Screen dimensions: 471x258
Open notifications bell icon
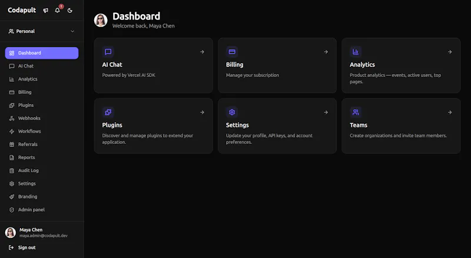tap(57, 10)
